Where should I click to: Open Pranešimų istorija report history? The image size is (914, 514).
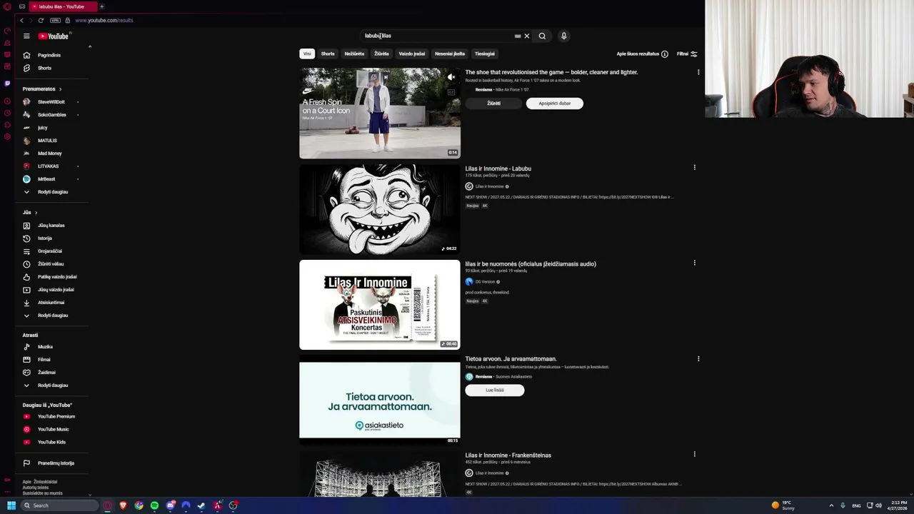(56, 463)
